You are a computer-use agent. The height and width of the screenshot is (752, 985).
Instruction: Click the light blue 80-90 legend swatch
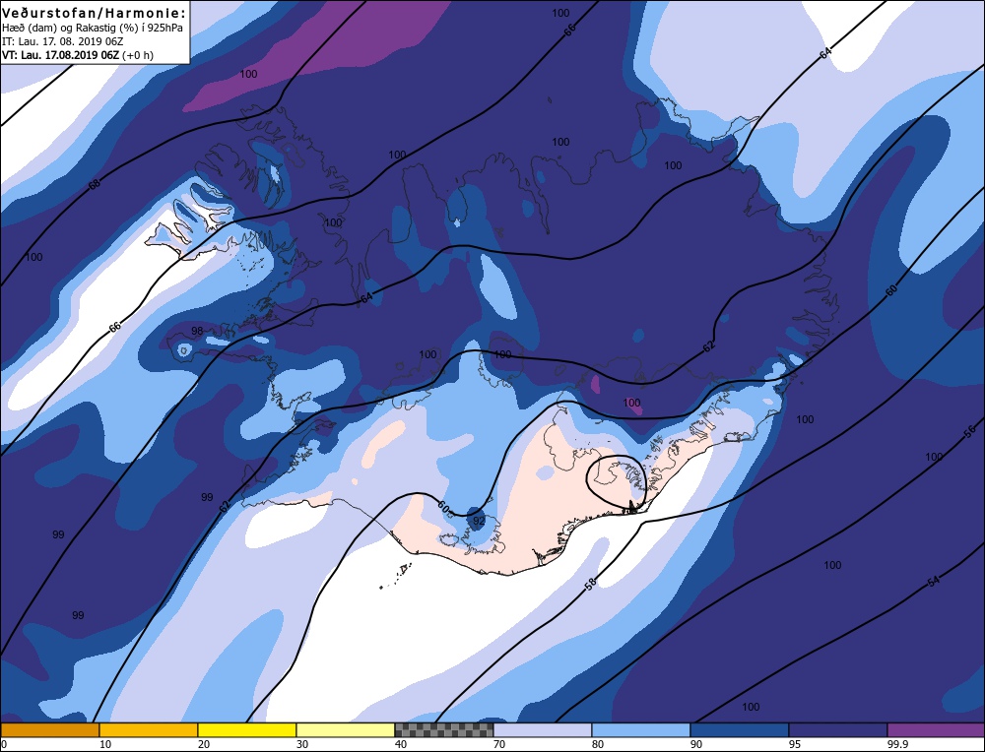click(x=641, y=729)
